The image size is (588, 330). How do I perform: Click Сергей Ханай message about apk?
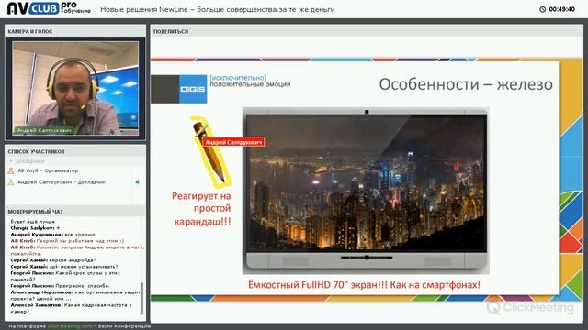point(64,267)
